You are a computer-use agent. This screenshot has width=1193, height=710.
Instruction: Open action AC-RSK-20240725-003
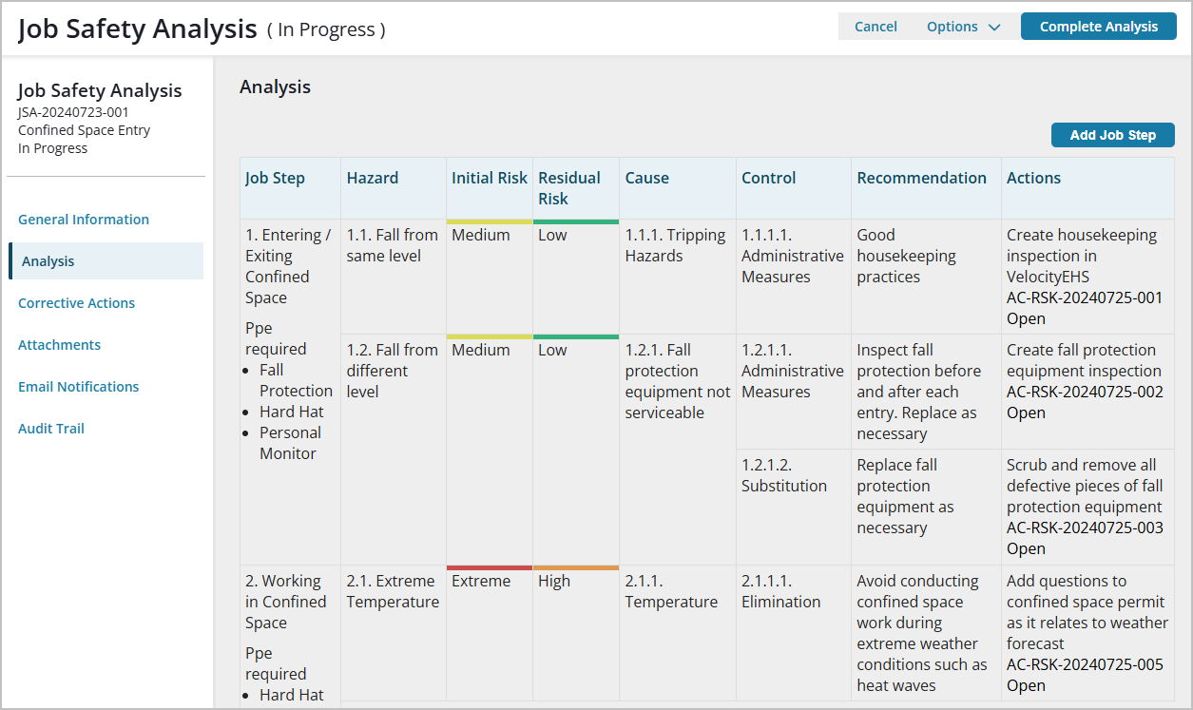coord(1085,528)
